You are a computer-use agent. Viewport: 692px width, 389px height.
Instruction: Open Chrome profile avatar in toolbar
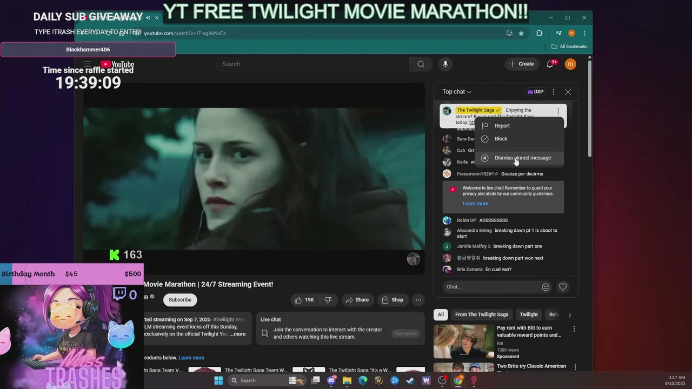pos(571,33)
